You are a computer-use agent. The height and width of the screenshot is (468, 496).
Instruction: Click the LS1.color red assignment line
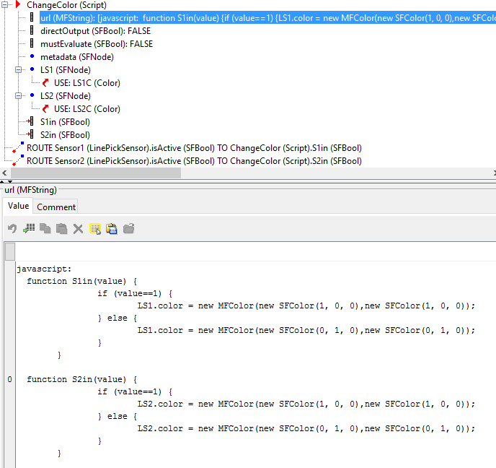306,305
